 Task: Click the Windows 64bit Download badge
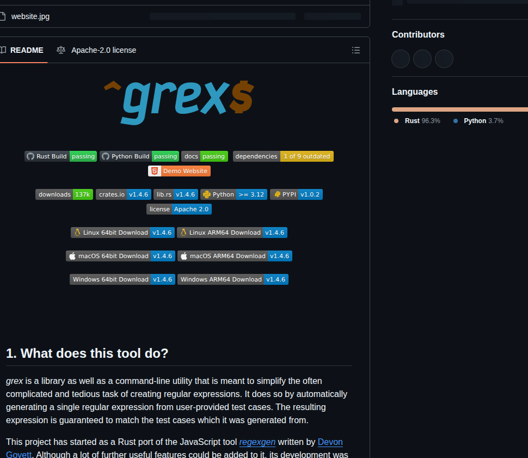[x=122, y=279]
